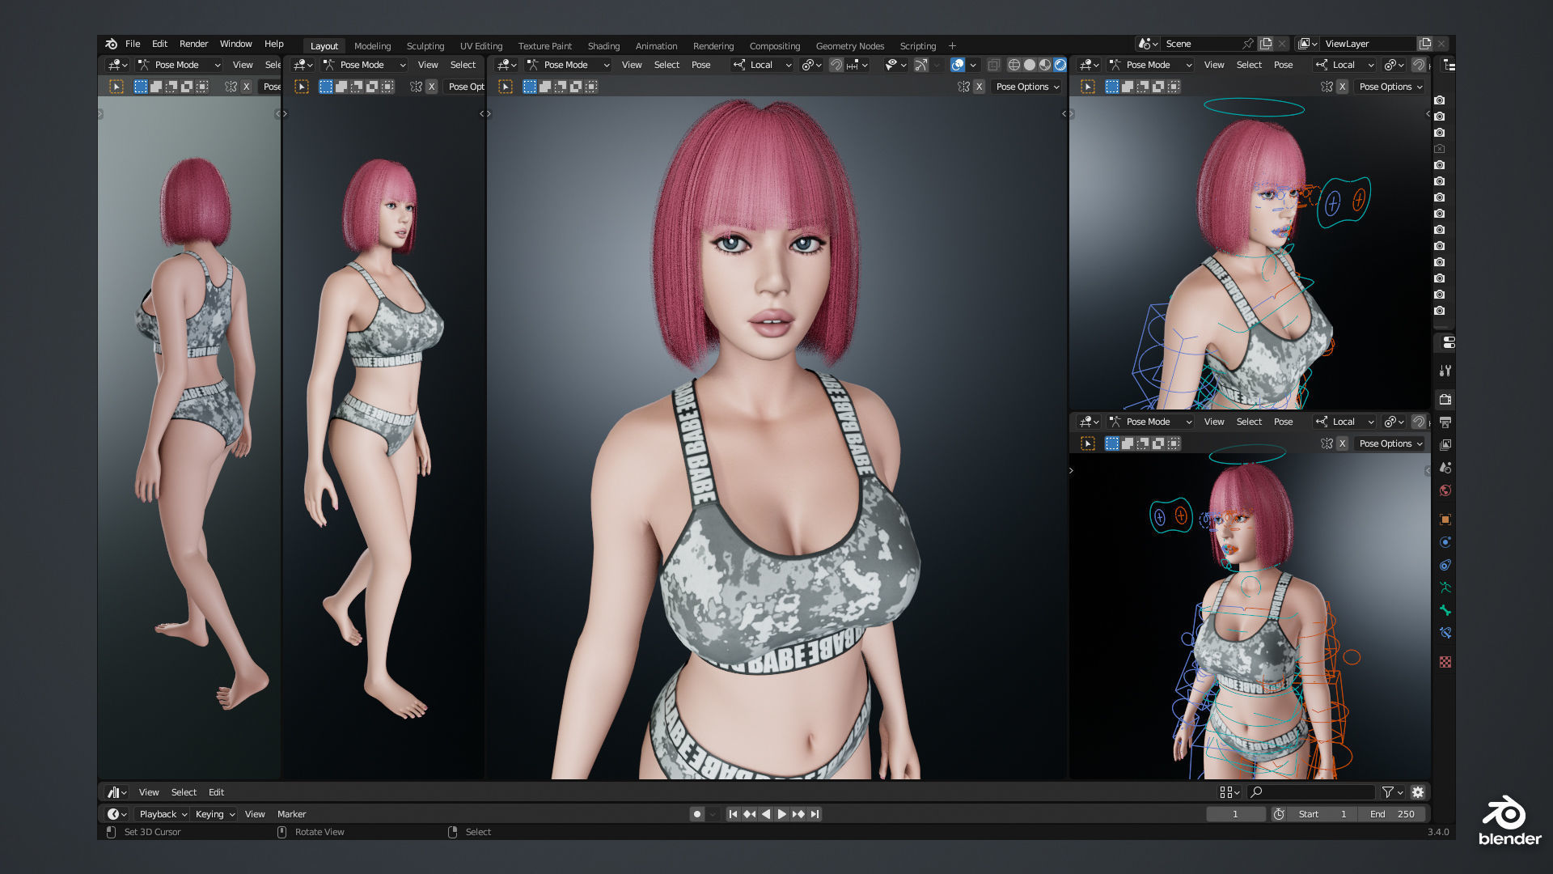Image resolution: width=1553 pixels, height=874 pixels.
Task: Switch main viewport to solid shading
Action: (x=1029, y=65)
